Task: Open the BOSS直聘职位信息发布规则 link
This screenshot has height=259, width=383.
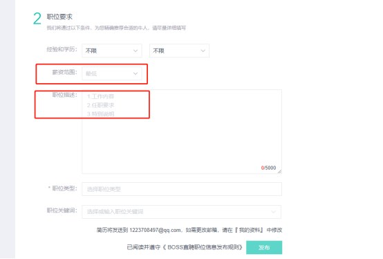Action: (x=203, y=247)
